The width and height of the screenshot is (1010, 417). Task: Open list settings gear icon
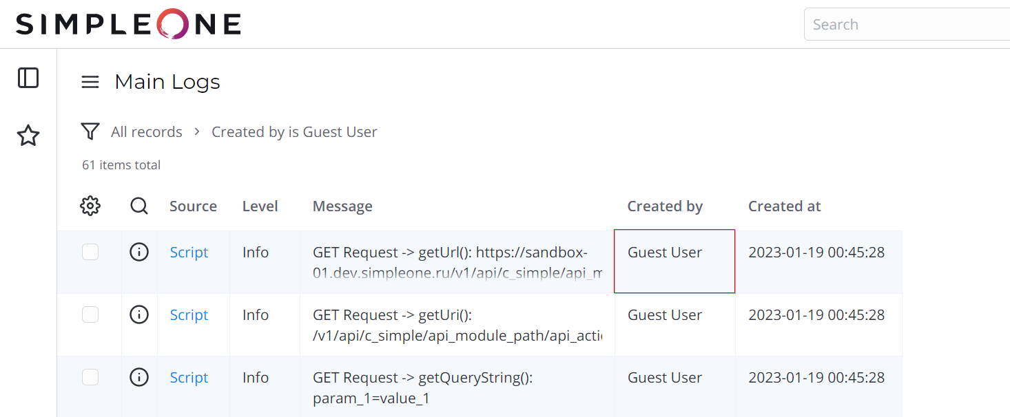[90, 206]
